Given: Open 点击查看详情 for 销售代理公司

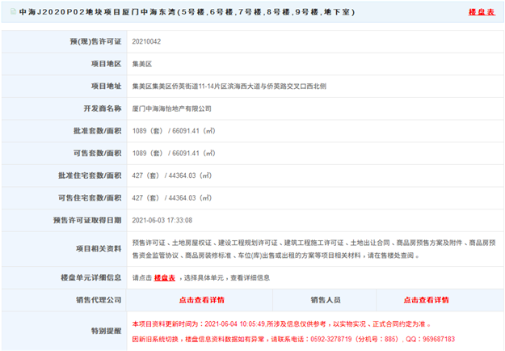Looking at the screenshot, I should pos(202,300).
